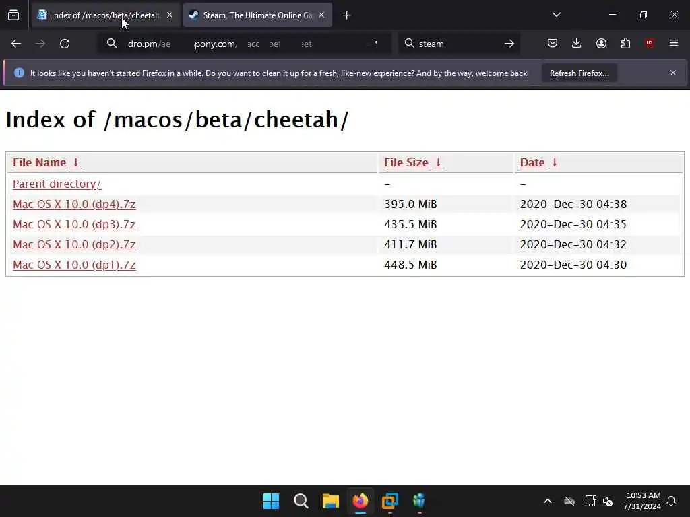Go back to the previous page
Viewport: 690px width, 517px height.
coord(16,44)
